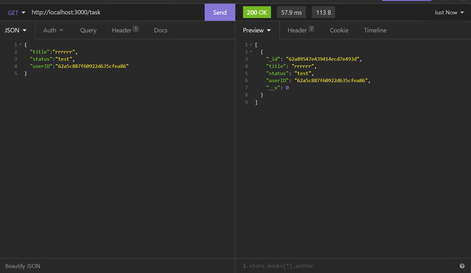Click the response "status" line
Image resolution: width=471 pixels, height=273 pixels.
(290, 73)
